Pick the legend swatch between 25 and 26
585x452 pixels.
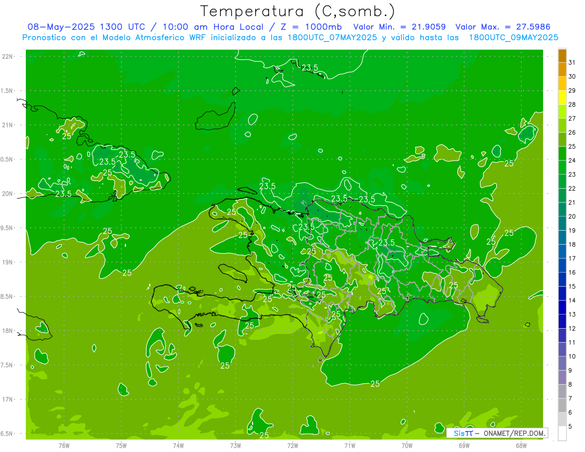[x=562, y=139]
